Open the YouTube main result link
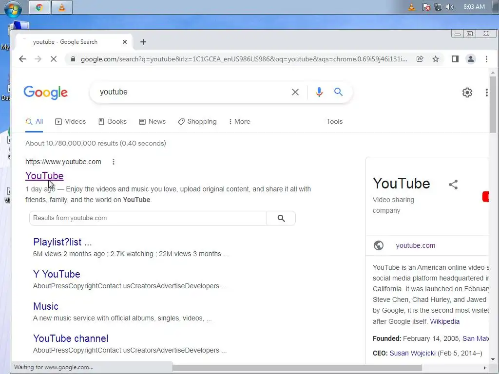The image size is (499, 374). tap(44, 176)
